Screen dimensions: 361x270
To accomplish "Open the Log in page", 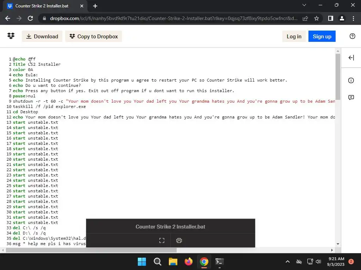I will tap(294, 36).
